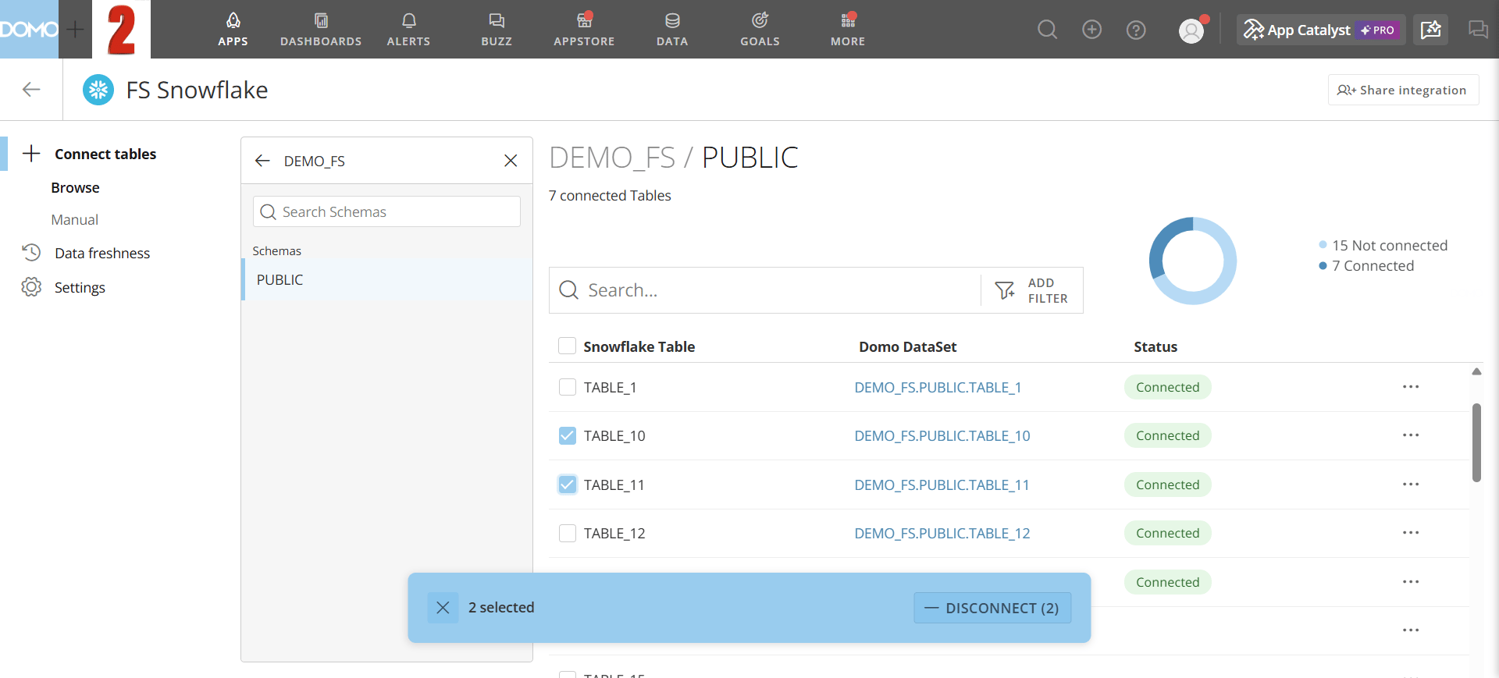Open the user profile avatar
The height and width of the screenshot is (678, 1499).
click(x=1191, y=30)
